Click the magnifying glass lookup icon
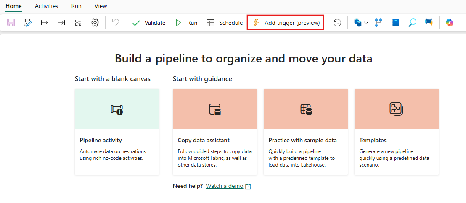The width and height of the screenshot is (466, 203). [412, 23]
